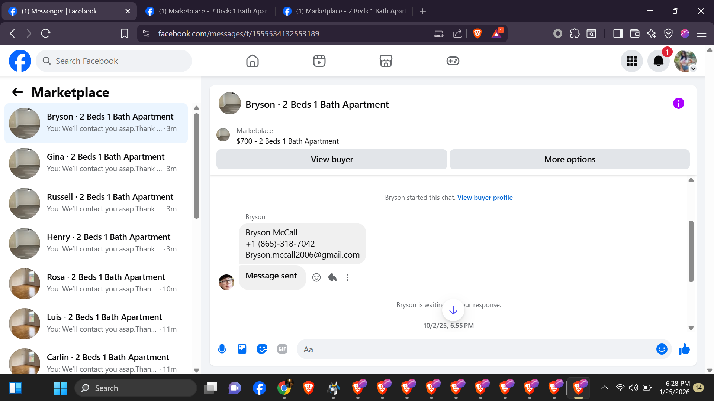714x401 pixels.
Task: Attach a photo to the message
Action: [242, 349]
